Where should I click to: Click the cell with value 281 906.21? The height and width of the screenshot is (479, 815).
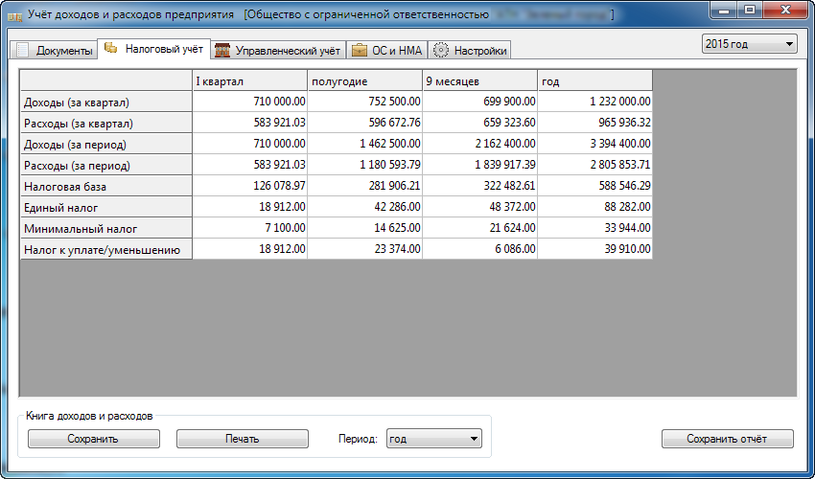coord(365,186)
